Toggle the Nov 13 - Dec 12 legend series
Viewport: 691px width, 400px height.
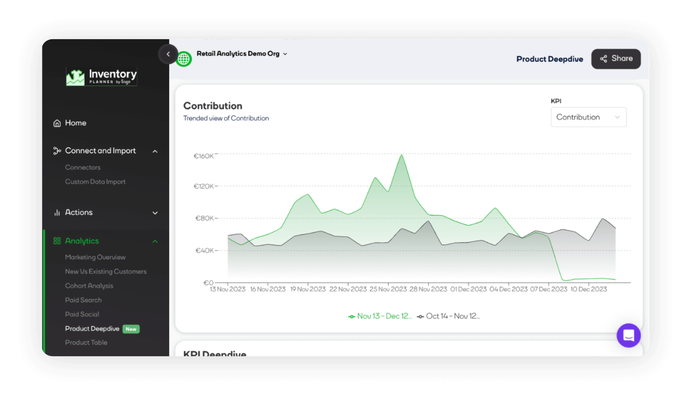tap(380, 316)
